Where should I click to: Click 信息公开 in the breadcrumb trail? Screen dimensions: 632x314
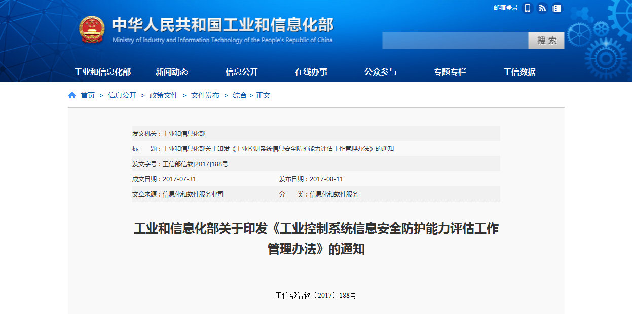pos(122,95)
